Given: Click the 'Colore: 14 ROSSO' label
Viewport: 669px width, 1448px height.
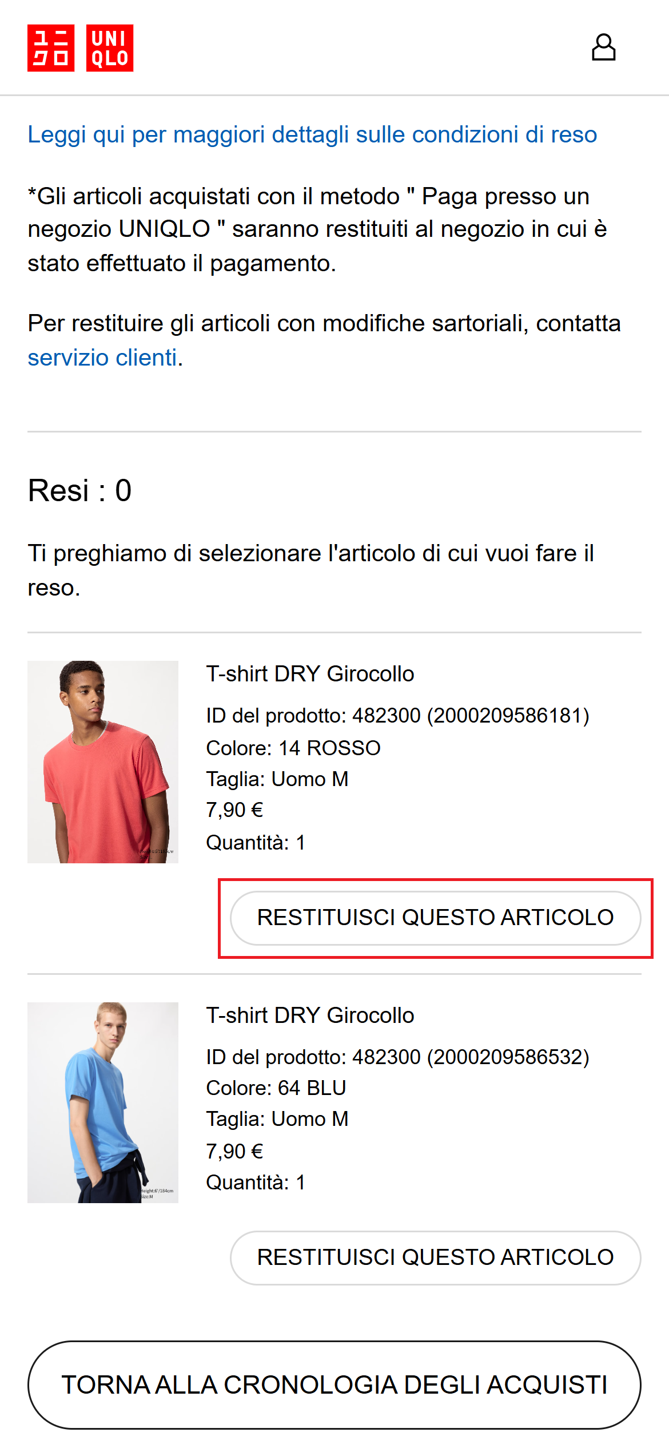Looking at the screenshot, I should click(x=293, y=748).
